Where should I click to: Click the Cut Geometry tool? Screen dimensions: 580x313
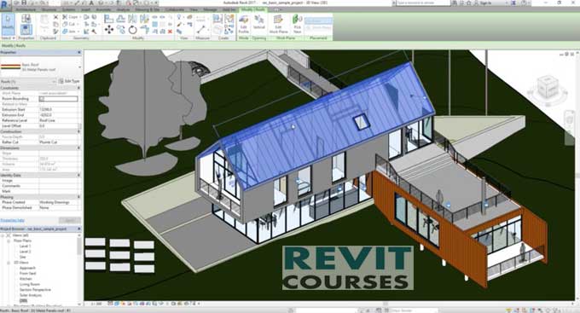70,24
